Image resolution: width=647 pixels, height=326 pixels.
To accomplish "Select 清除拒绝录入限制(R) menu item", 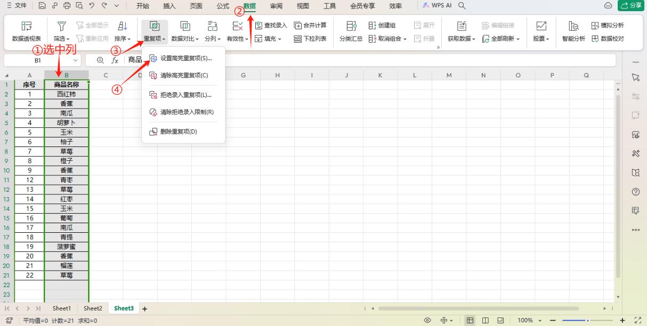I will click(183, 112).
